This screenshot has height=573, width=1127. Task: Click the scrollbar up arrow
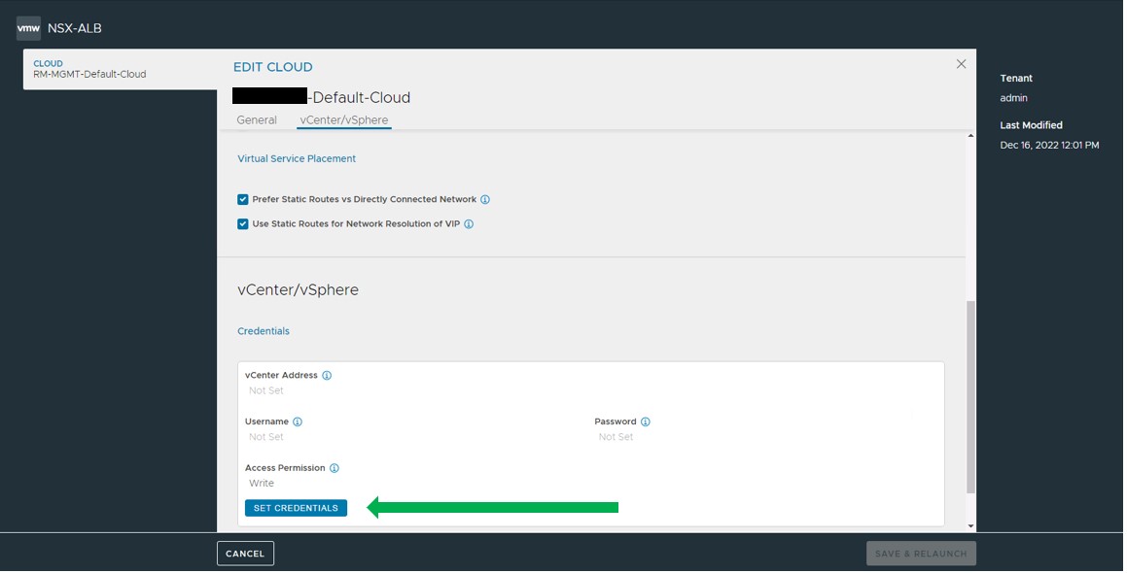coord(971,136)
